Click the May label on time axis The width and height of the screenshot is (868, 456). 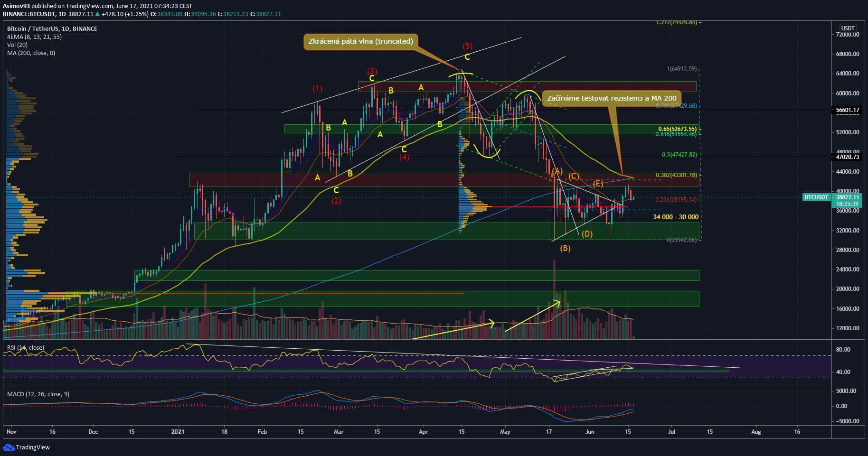(x=505, y=432)
